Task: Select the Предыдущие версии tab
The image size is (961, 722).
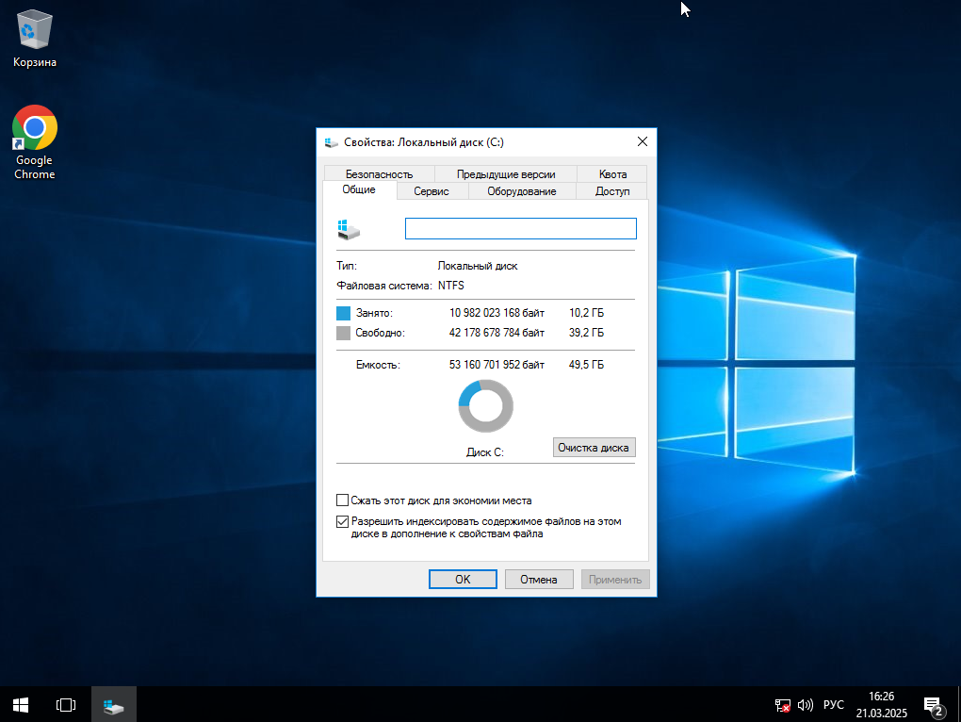Action: [506, 173]
